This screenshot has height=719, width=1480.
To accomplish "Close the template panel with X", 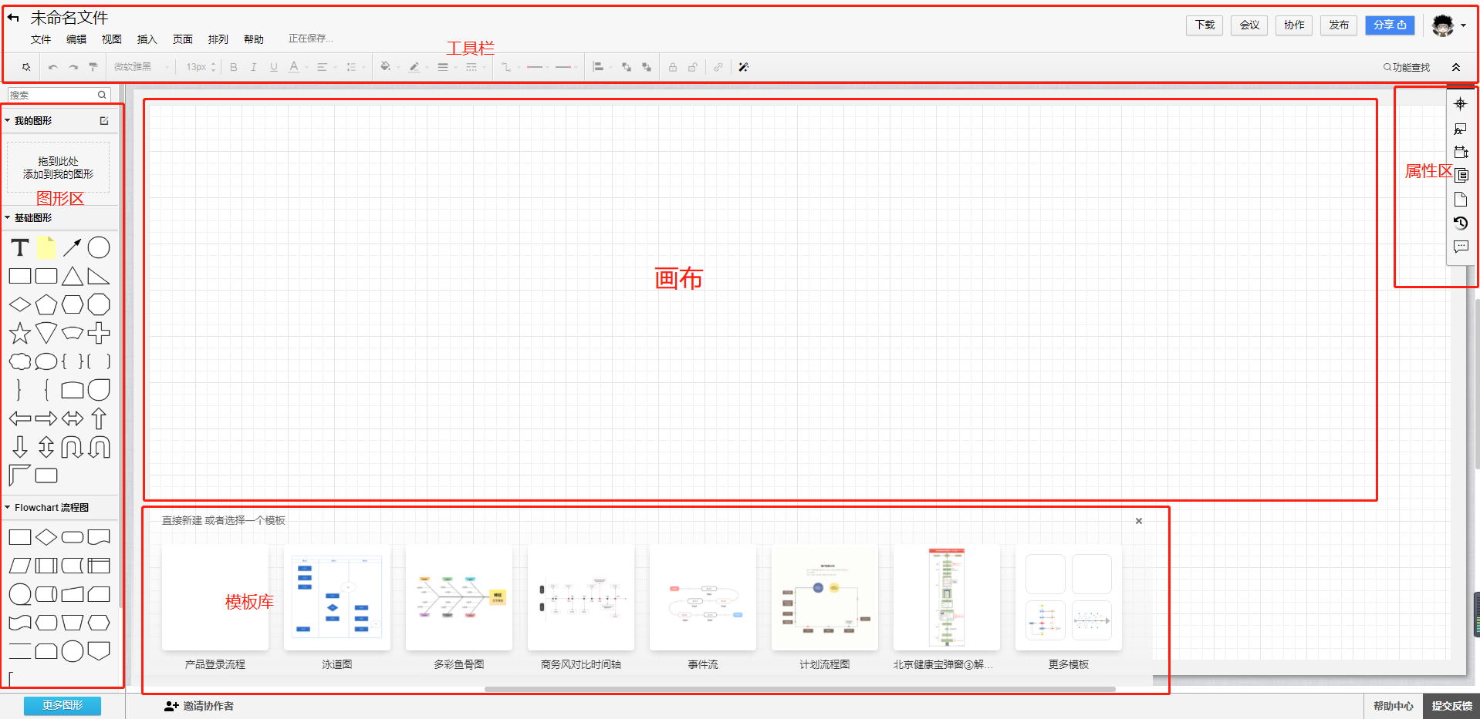I will click(x=1139, y=521).
